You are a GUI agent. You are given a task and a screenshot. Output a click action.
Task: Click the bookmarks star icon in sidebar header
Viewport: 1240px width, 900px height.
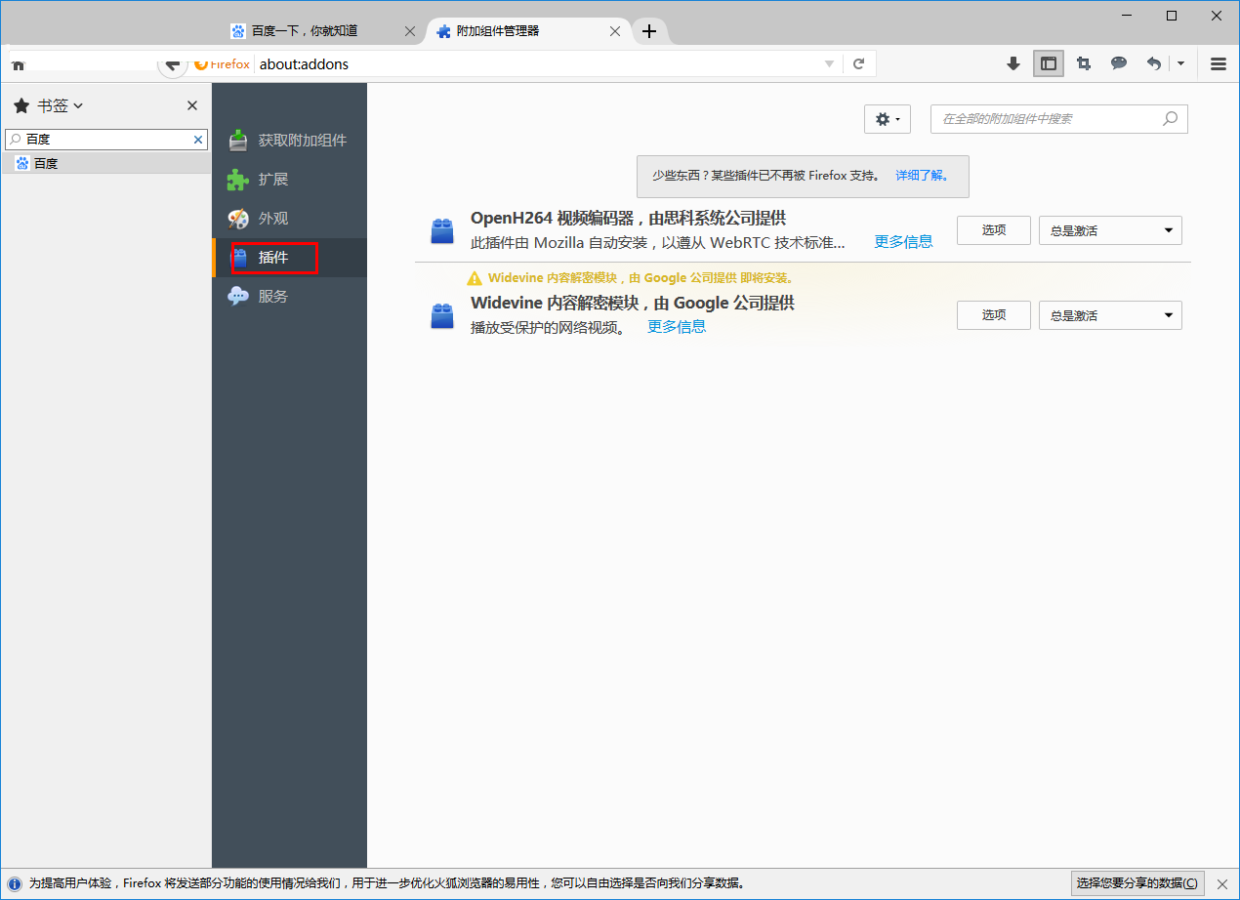coord(21,105)
